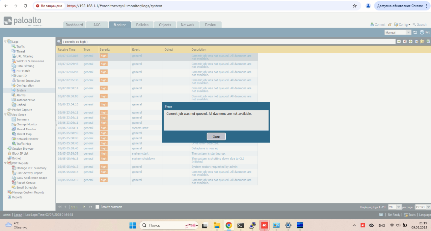Open Authentication logs
The width and height of the screenshot is (431, 231).
pos(26,100)
